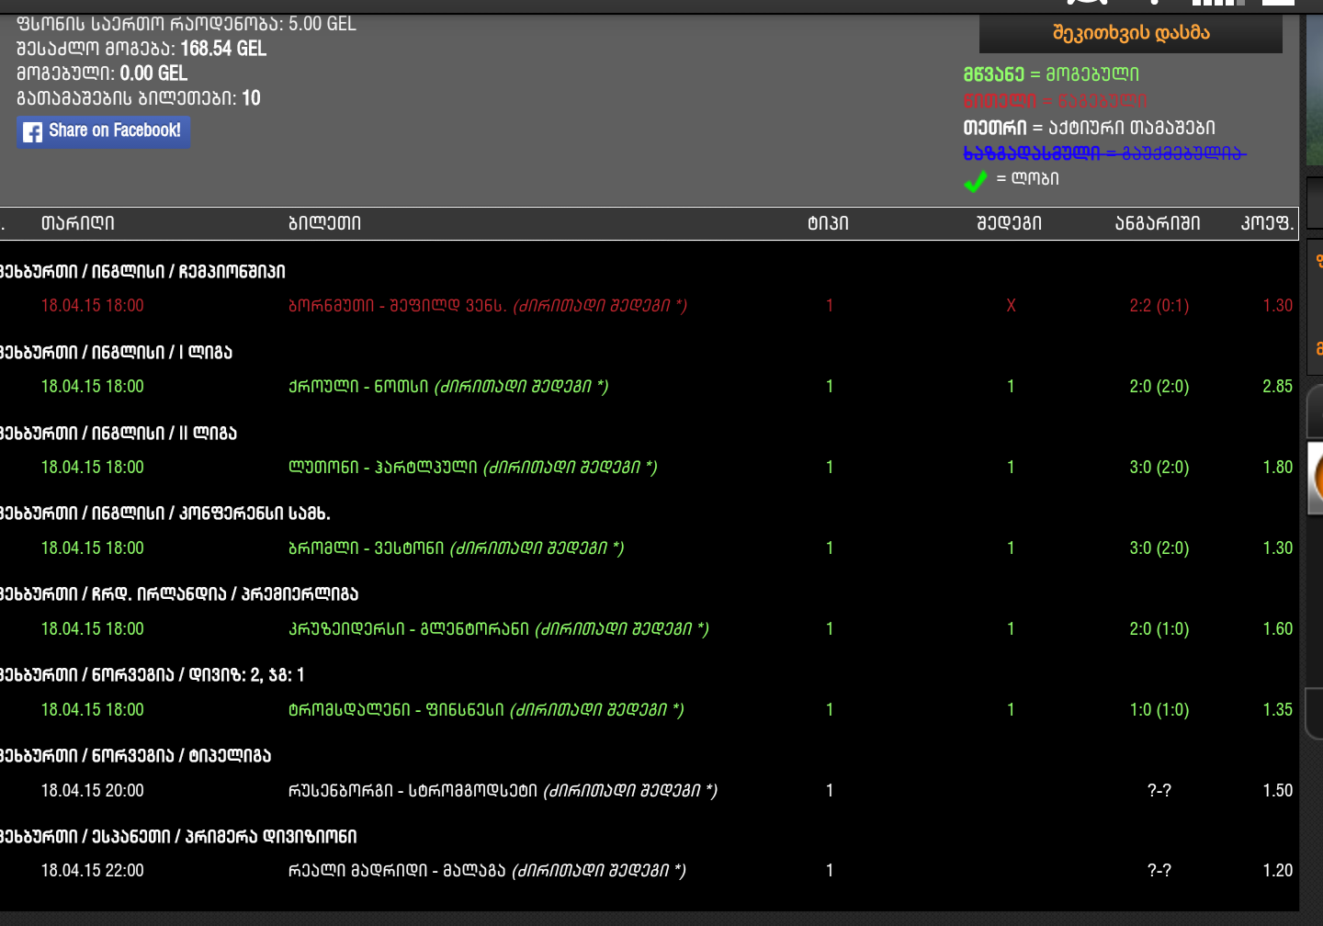Click the 3:0 (2:0) score for ბრომლი
Screen dimensions: 1323x926
1159,548
